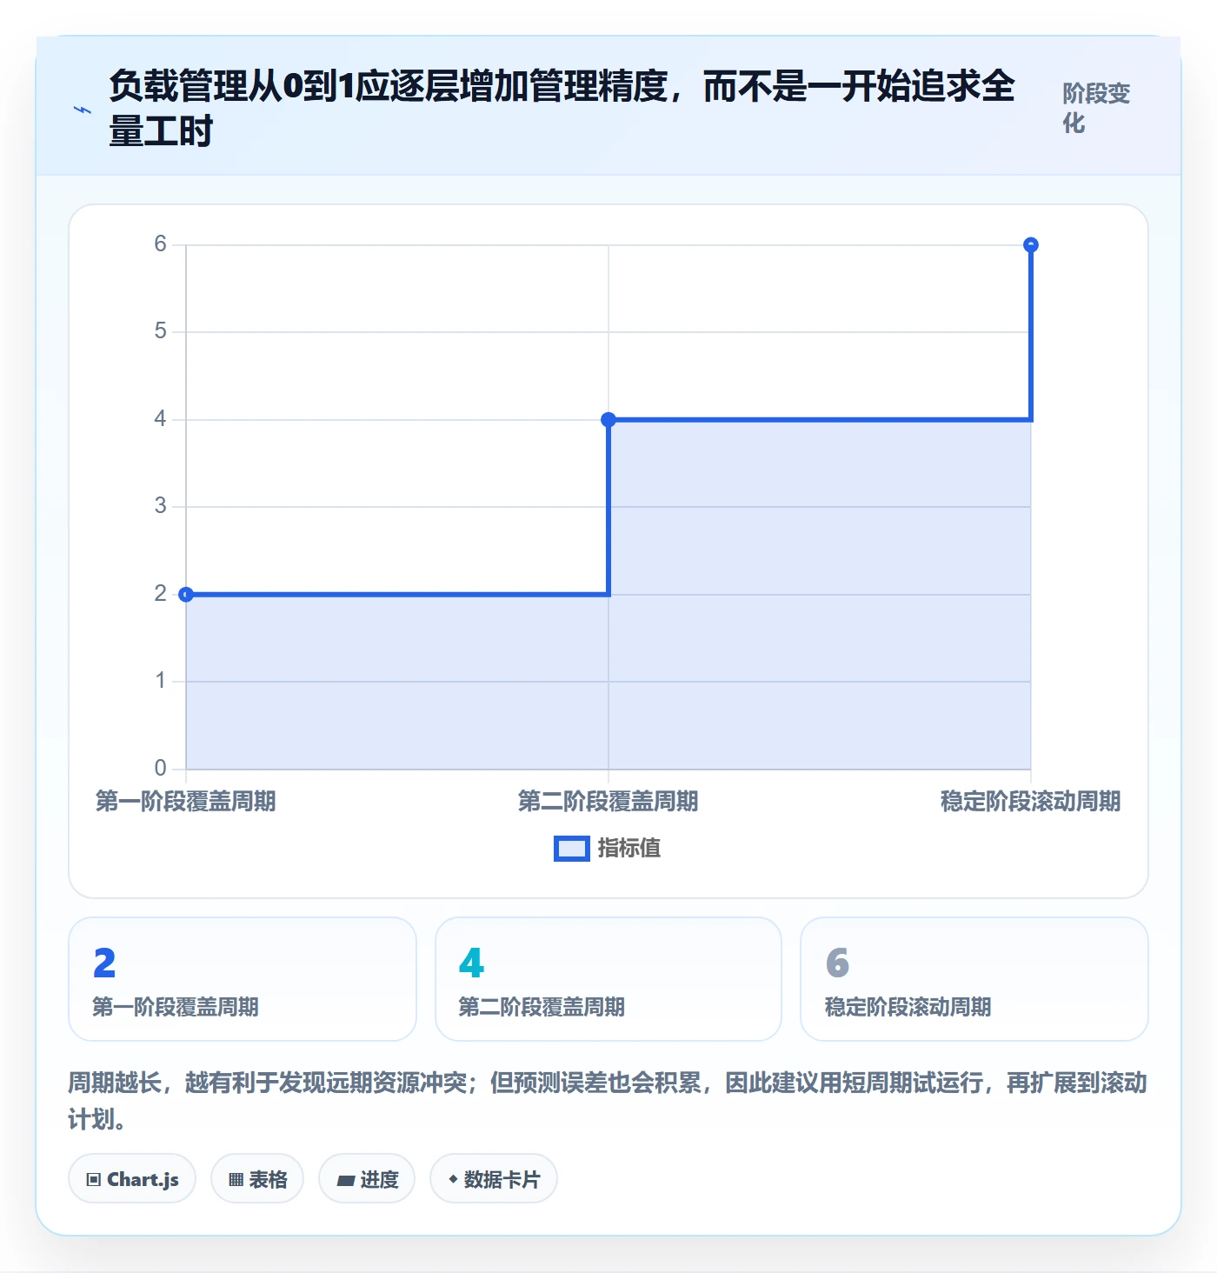Open the card showing 6 稳定阶段滚动周期
The width and height of the screenshot is (1217, 1273).
[x=974, y=979]
